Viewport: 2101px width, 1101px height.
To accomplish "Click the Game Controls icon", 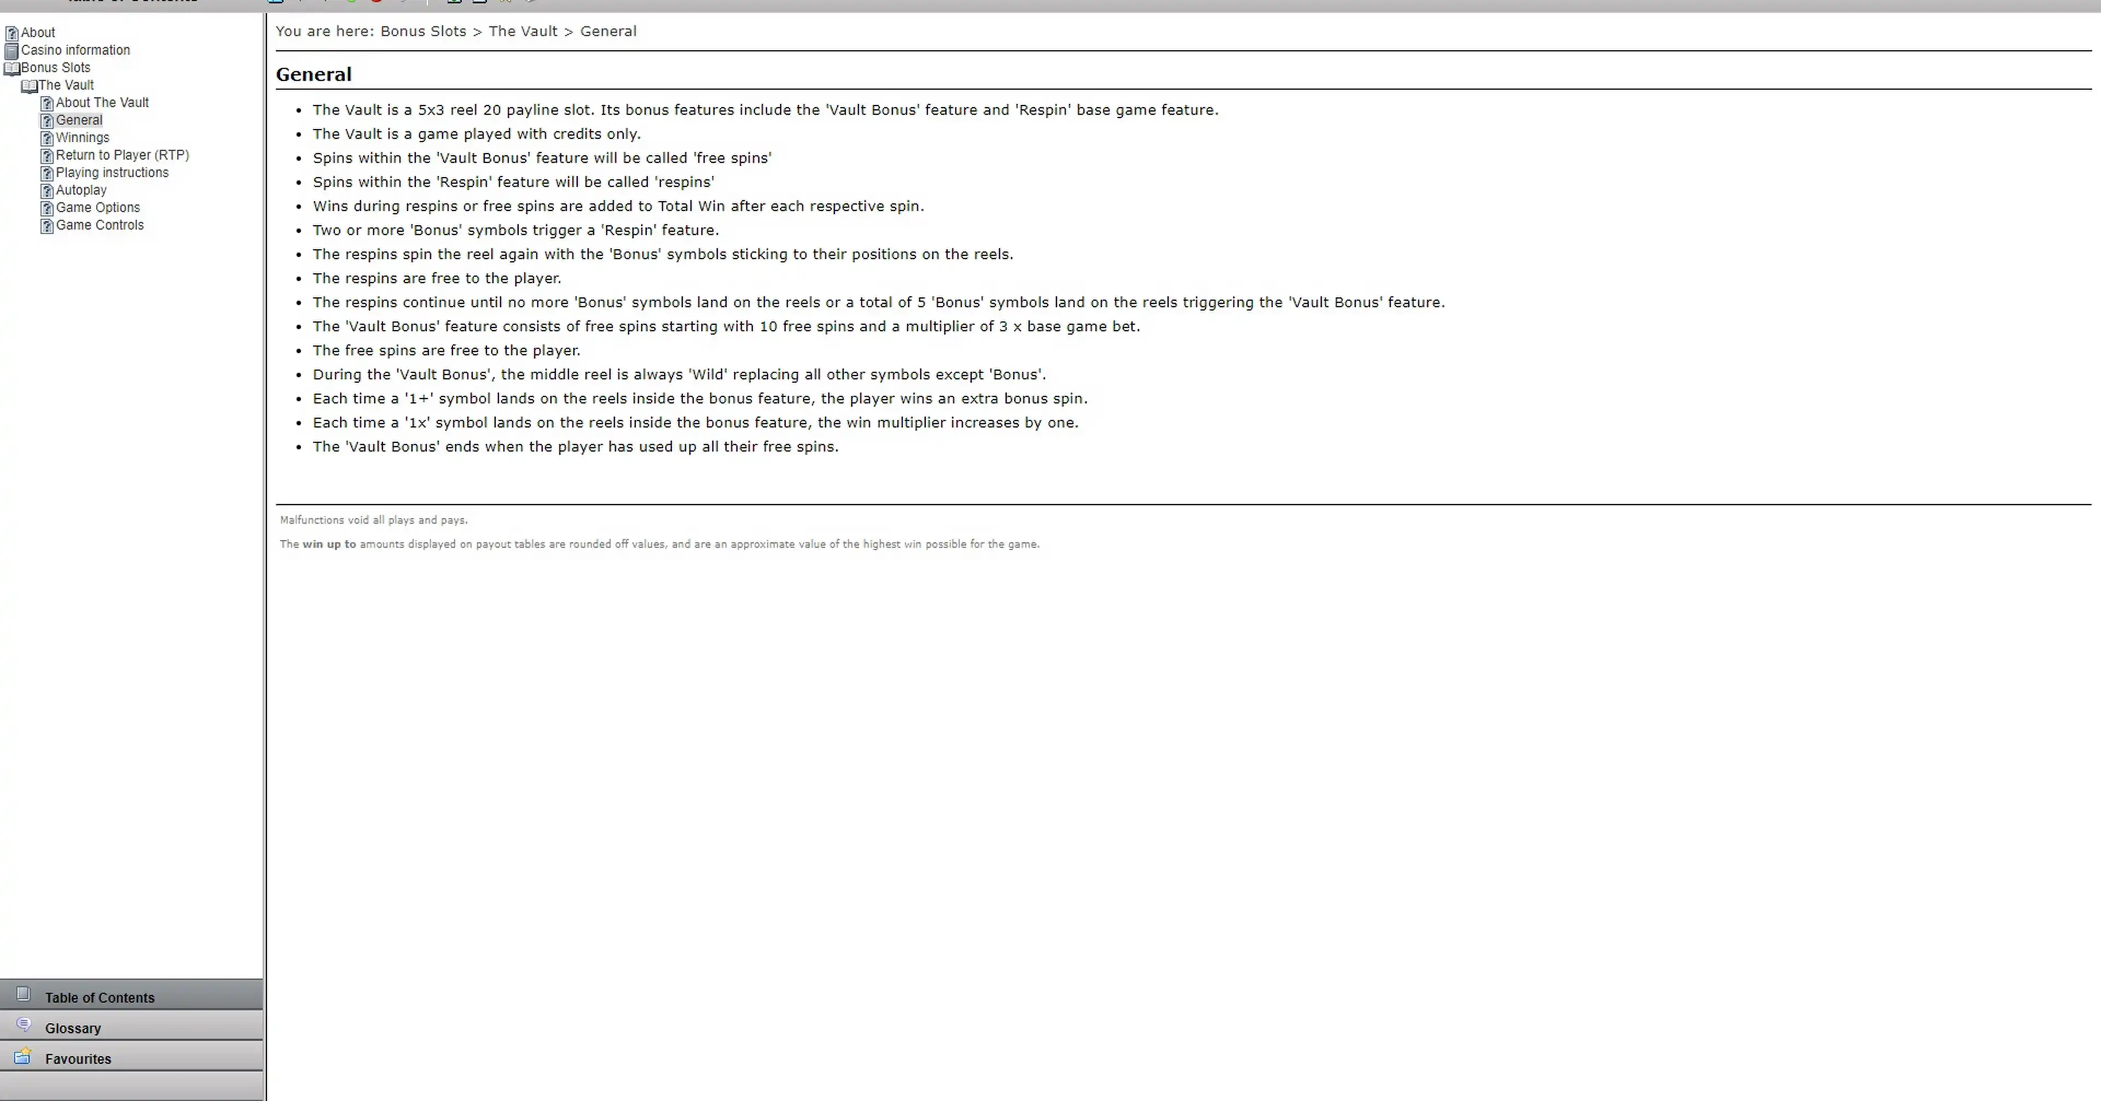I will point(47,225).
